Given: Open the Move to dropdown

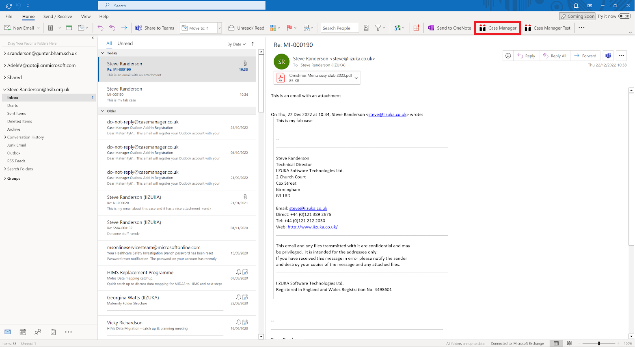Looking at the screenshot, I should [220, 28].
